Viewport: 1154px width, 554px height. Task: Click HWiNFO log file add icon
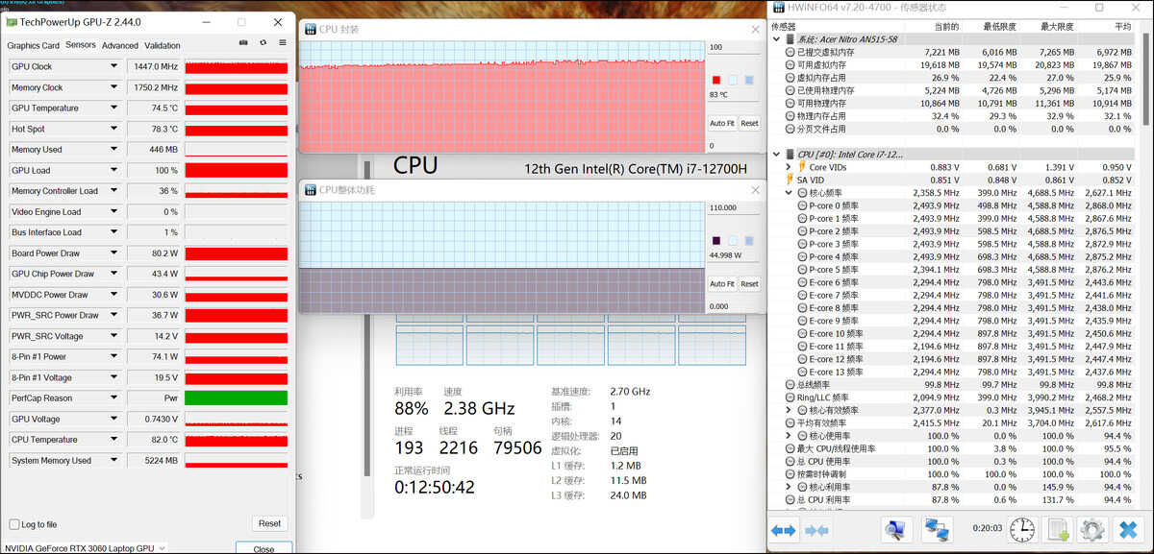(1059, 529)
